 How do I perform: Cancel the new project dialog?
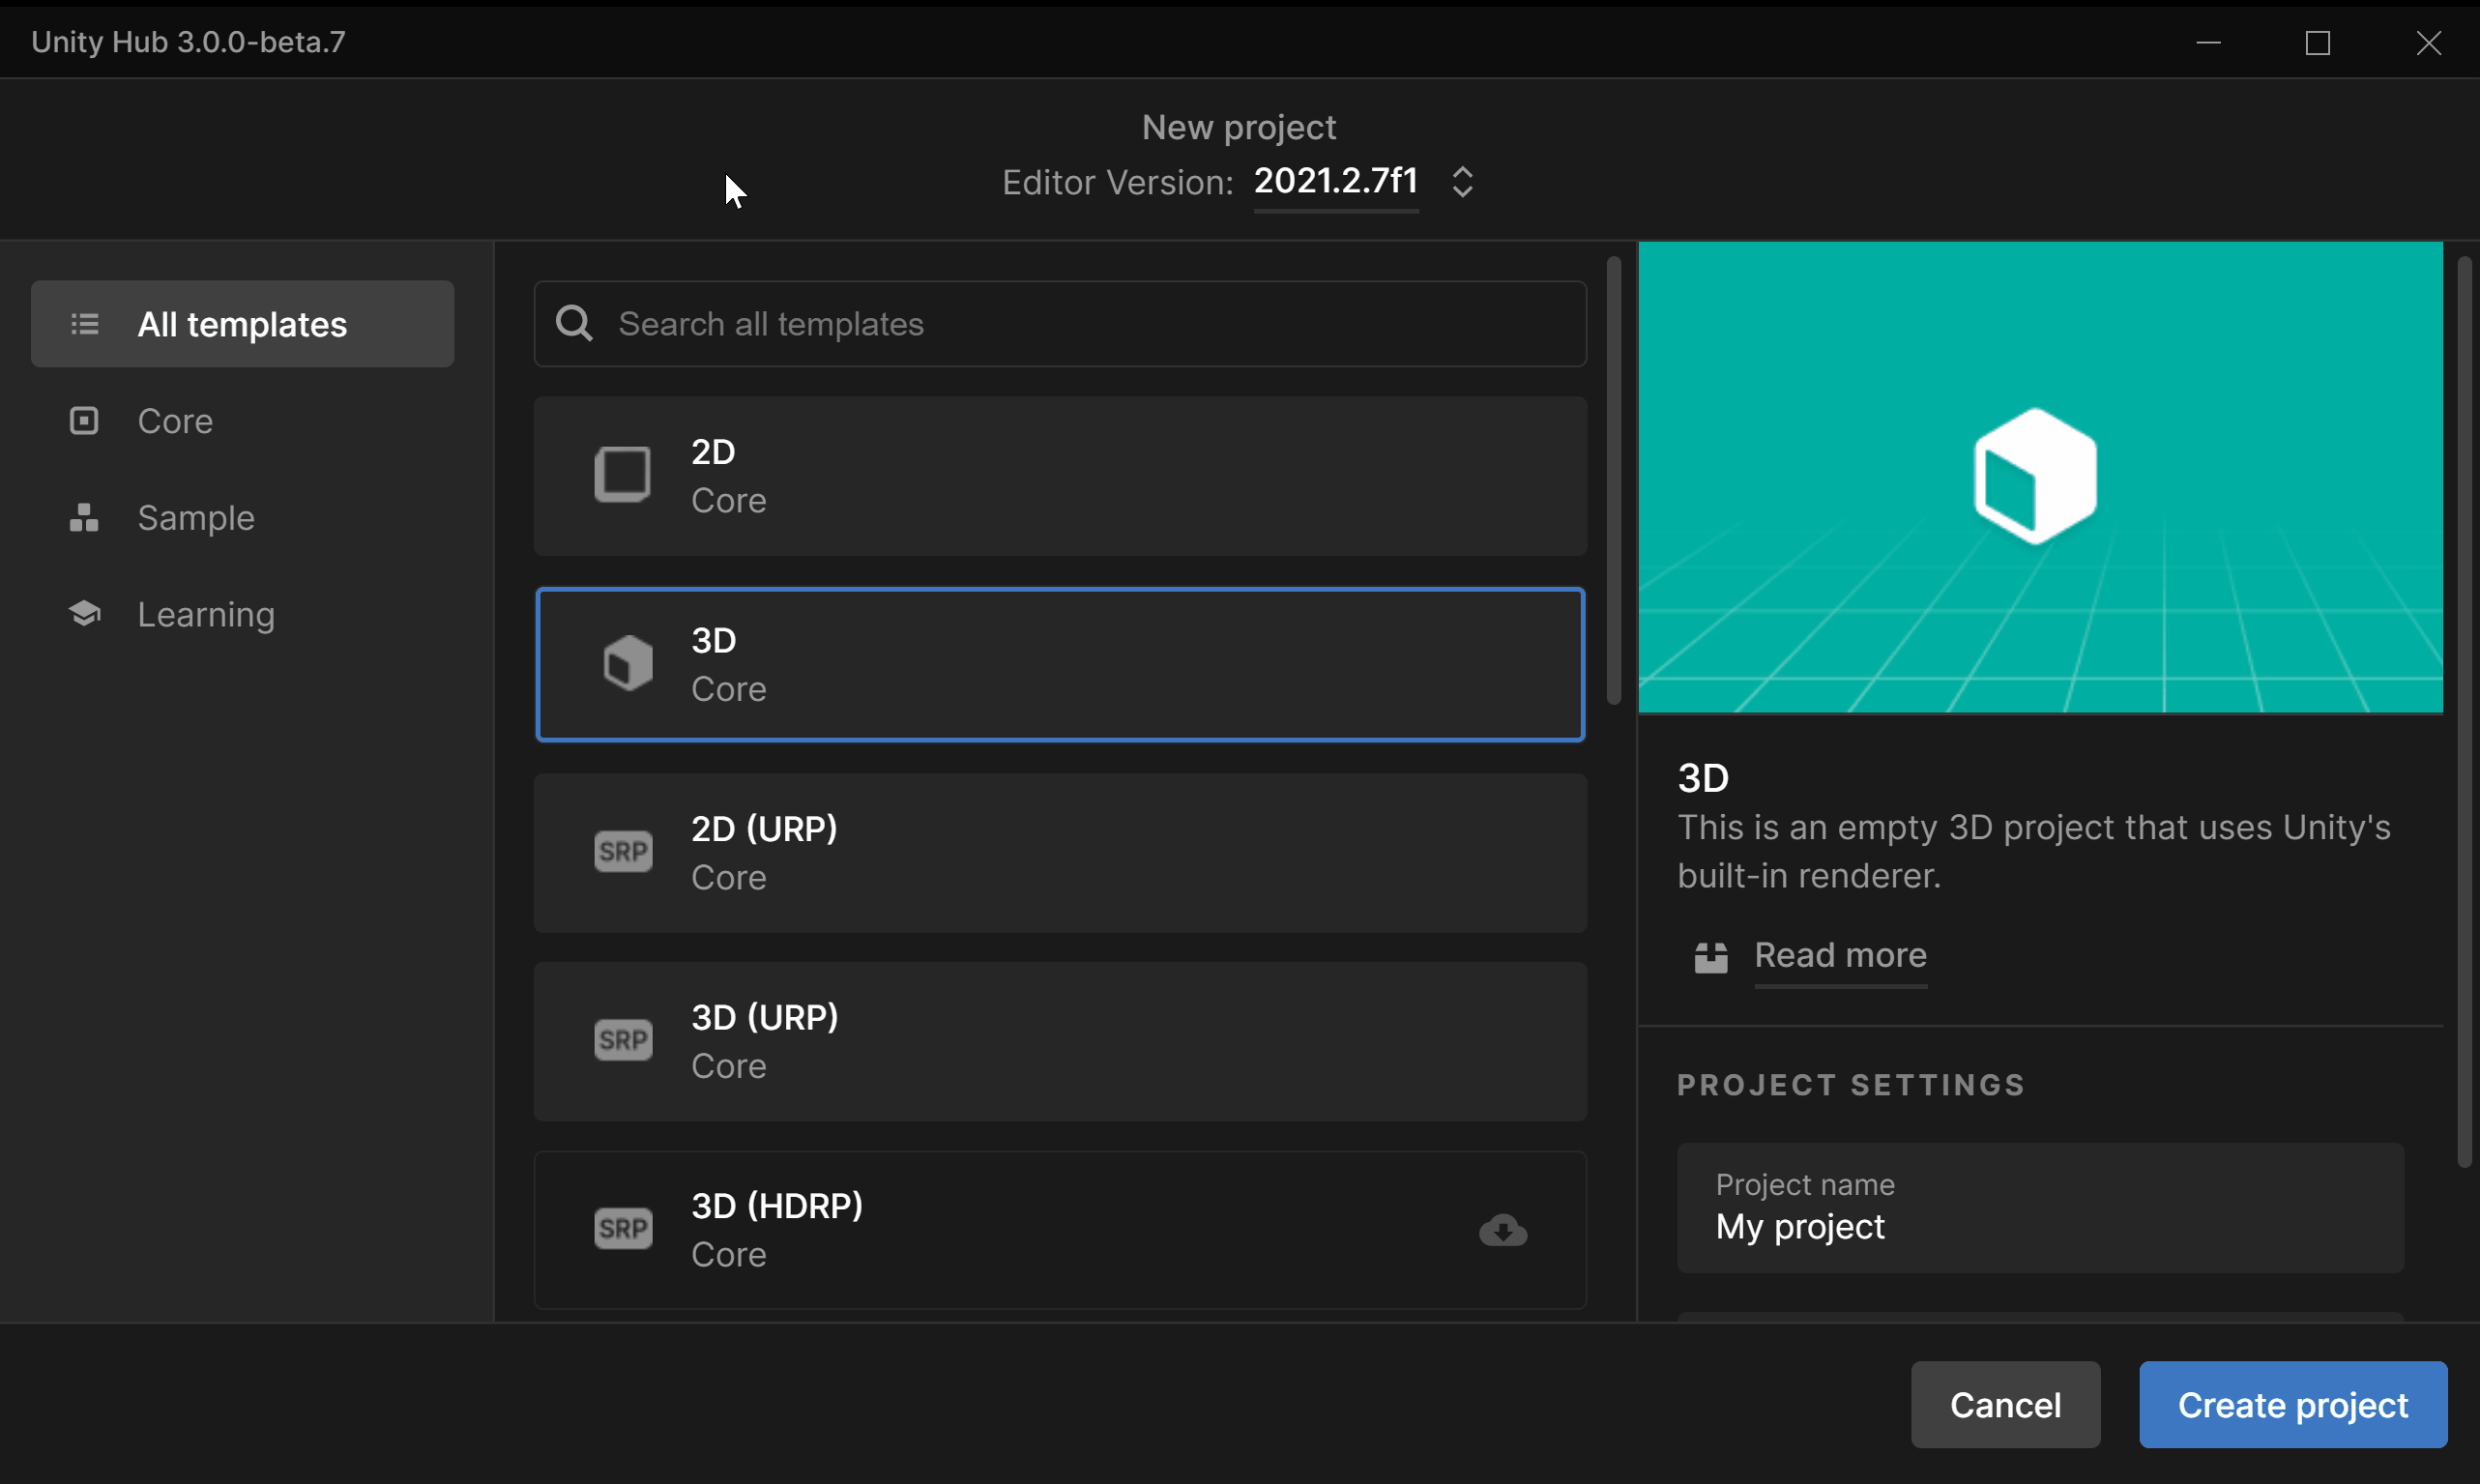2004,1404
